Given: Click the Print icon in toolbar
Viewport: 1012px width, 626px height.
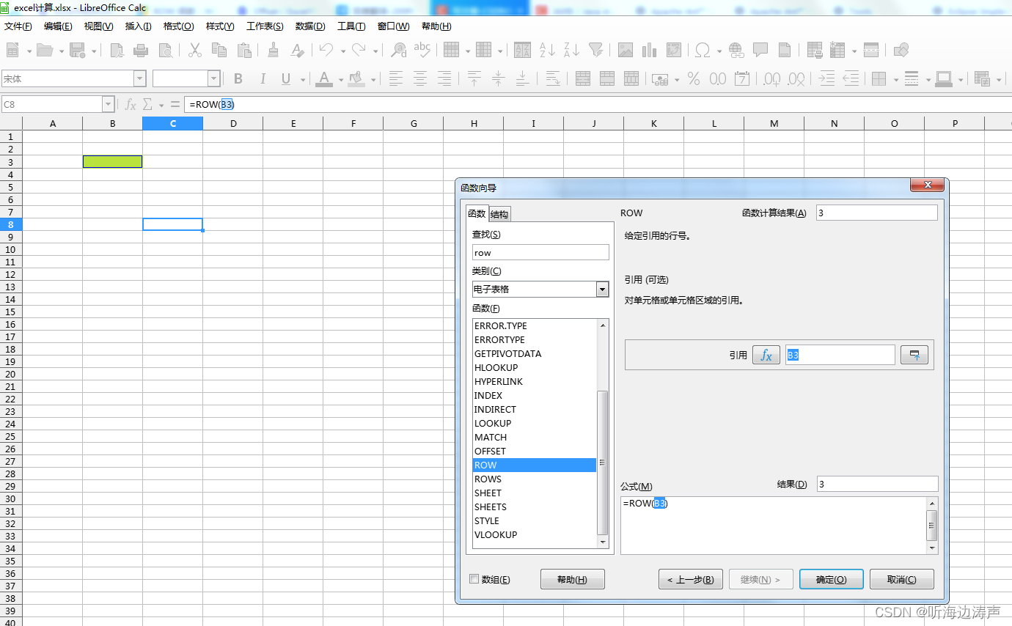Looking at the screenshot, I should (141, 50).
